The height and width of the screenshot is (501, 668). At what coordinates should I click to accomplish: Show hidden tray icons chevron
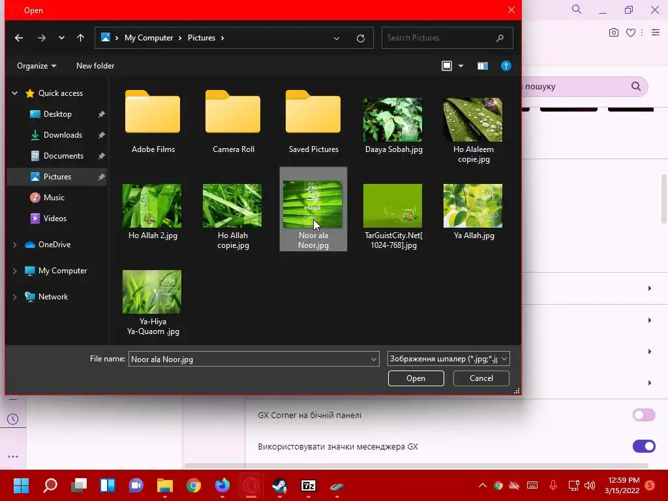(x=482, y=485)
